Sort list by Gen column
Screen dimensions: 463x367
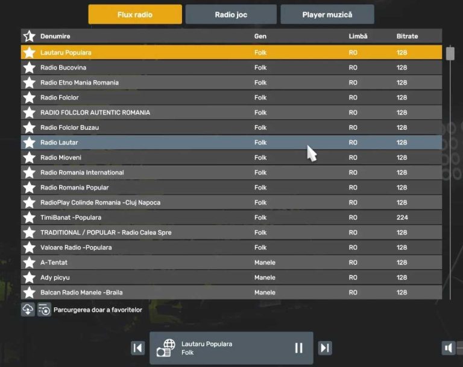click(x=260, y=36)
